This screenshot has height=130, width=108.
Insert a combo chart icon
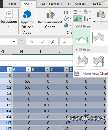pos(86,19)
